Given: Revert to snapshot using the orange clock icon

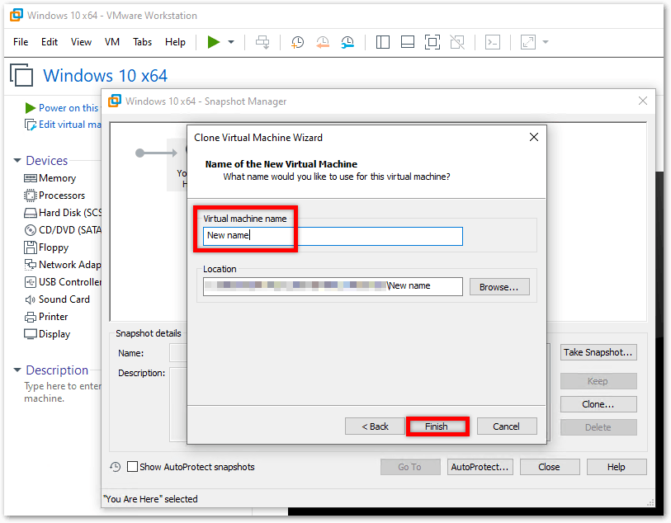Looking at the screenshot, I should click(x=323, y=42).
